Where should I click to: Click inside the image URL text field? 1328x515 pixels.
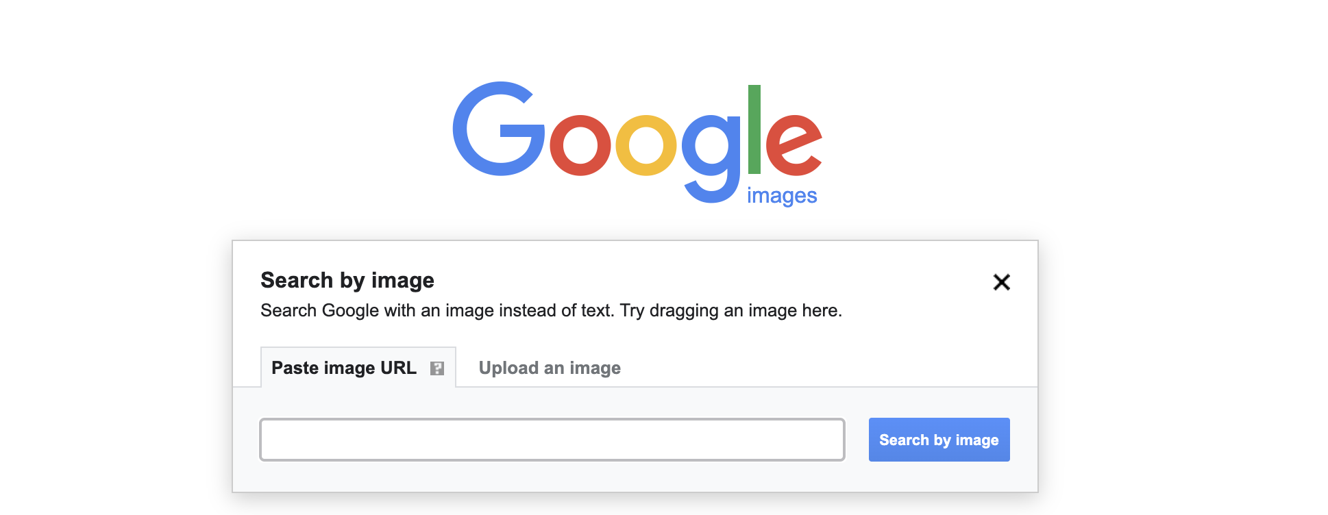[x=552, y=439]
